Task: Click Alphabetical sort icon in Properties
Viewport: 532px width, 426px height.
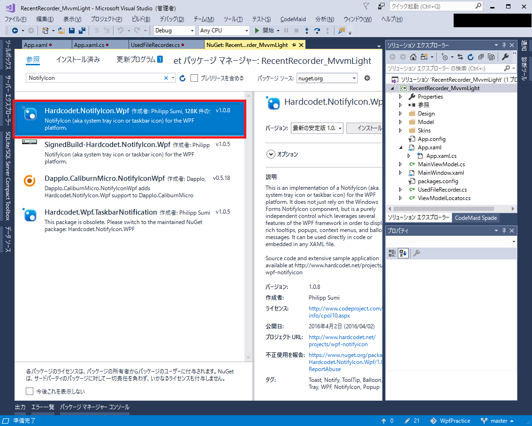Action: coord(403,253)
